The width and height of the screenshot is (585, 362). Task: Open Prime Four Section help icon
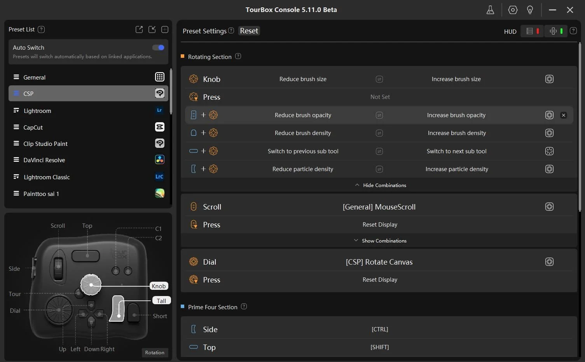coord(244,307)
